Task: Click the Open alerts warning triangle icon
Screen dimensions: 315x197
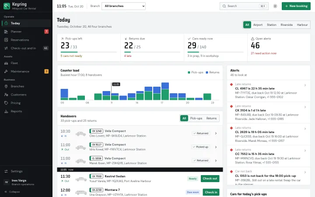Action: [252, 39]
